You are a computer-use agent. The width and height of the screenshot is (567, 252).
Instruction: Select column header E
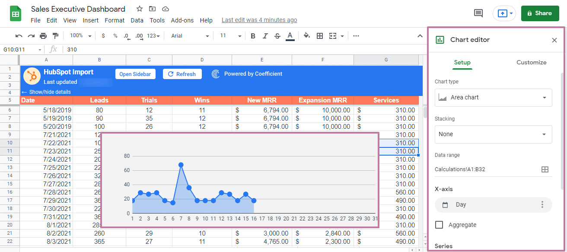[262, 60]
